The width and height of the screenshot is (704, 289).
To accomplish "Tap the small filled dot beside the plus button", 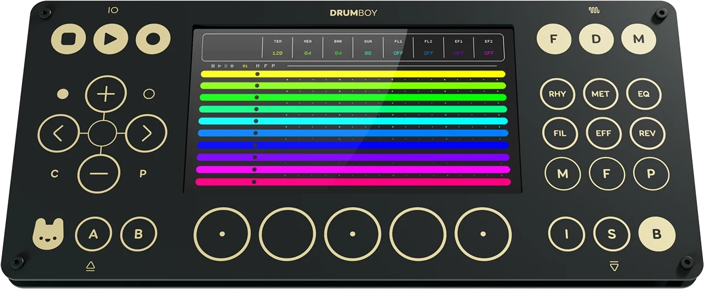I will (x=63, y=94).
